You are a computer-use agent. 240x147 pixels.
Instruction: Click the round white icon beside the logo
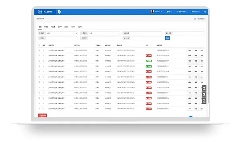(x=59, y=12)
